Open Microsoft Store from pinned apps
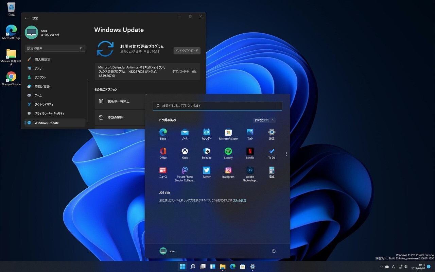Image resolution: width=435 pixels, height=272 pixels. 228,134
